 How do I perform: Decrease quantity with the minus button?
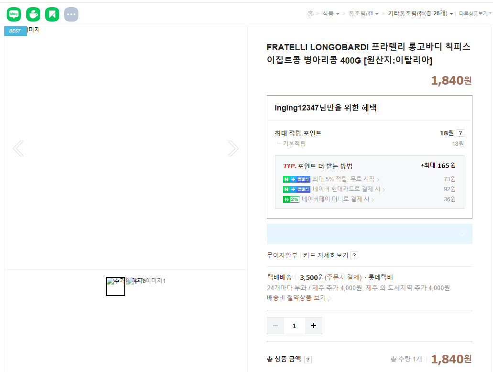(x=275, y=326)
